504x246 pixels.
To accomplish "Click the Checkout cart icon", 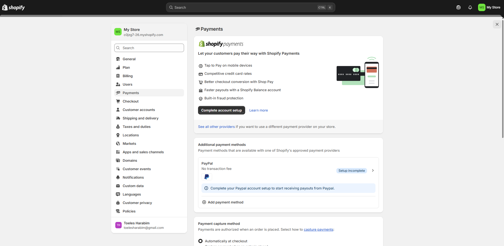I will tap(118, 101).
